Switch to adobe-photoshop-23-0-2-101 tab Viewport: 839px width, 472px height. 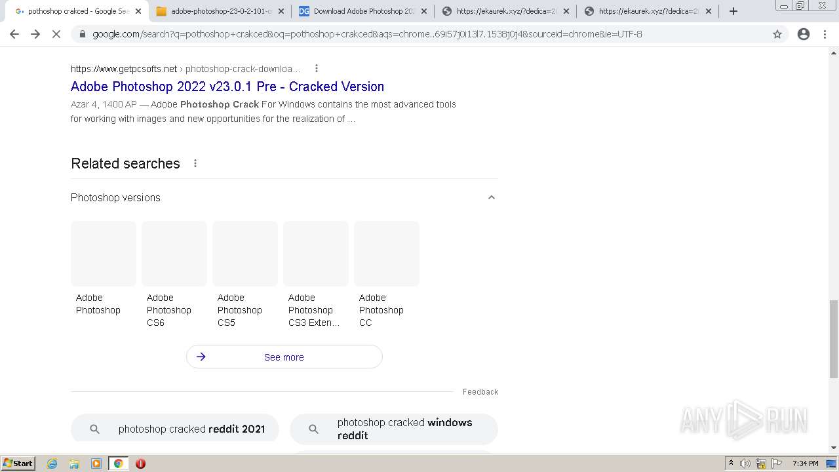coord(220,11)
